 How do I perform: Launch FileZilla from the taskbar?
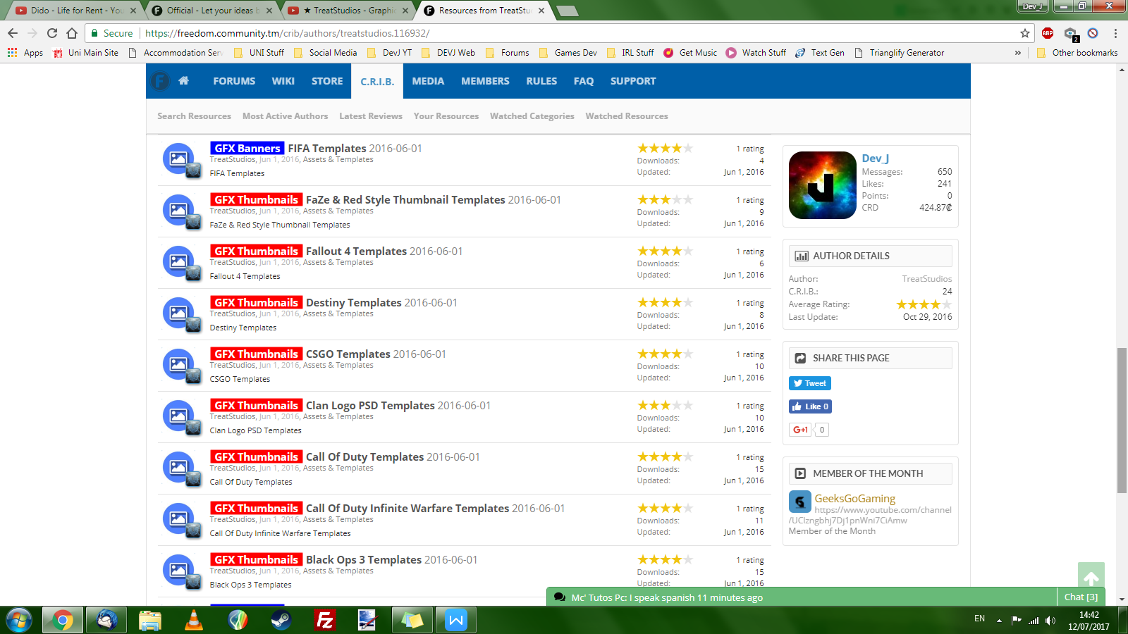324,620
